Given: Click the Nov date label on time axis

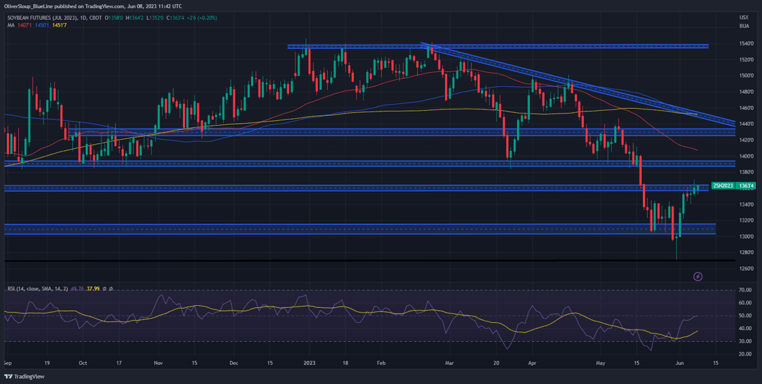Looking at the screenshot, I should pyautogui.click(x=158, y=363).
